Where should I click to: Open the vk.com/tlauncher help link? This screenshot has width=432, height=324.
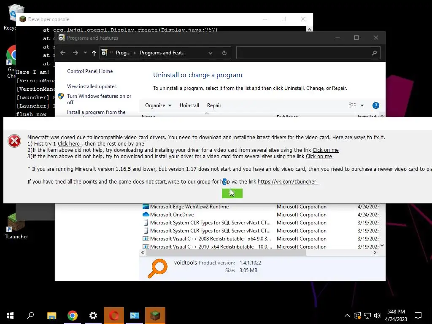coord(287,182)
